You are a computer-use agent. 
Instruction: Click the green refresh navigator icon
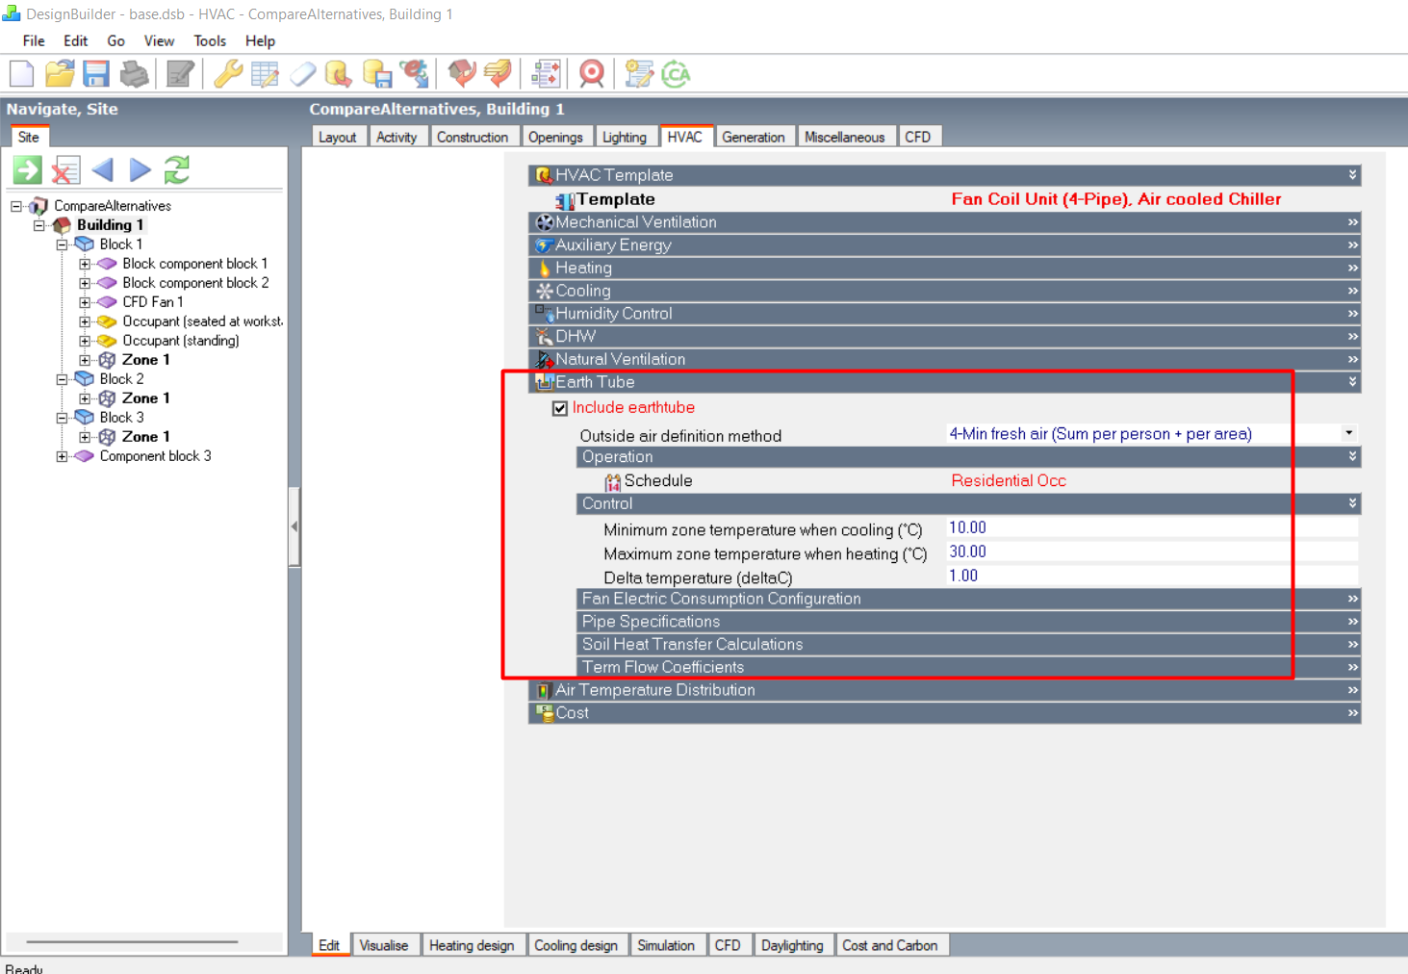[x=177, y=170]
